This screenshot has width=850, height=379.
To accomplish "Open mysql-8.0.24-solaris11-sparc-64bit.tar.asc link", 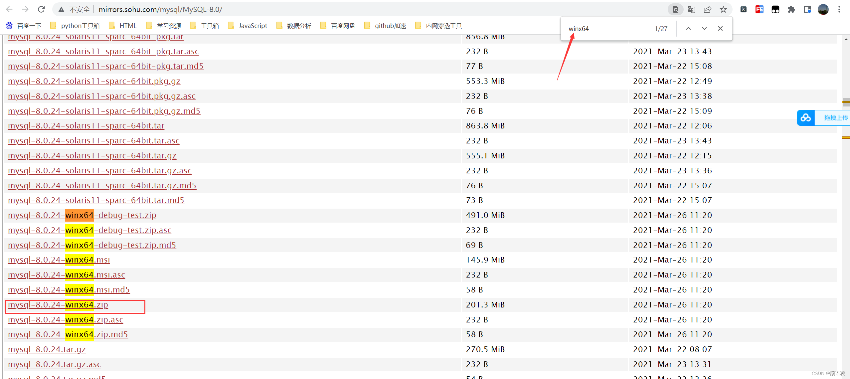I will click(94, 140).
